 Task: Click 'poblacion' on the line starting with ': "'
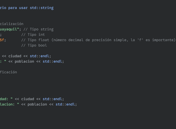24,61
